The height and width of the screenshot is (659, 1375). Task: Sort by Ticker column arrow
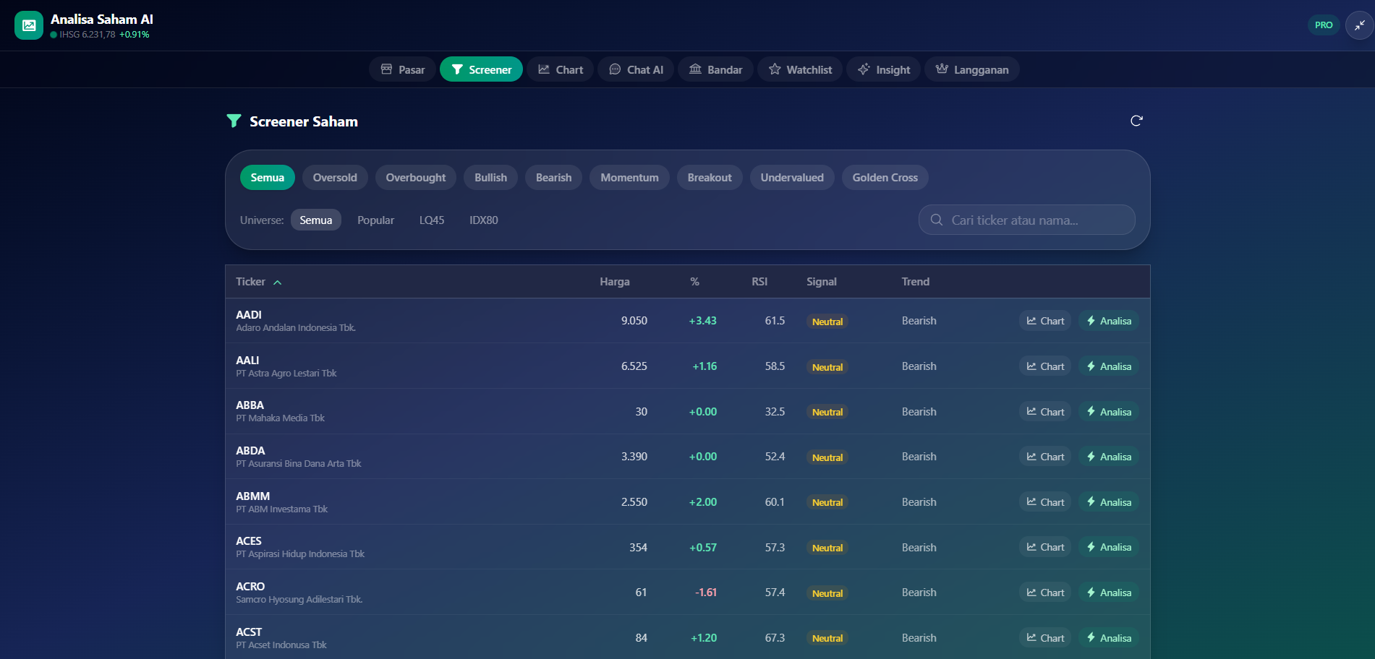277,283
